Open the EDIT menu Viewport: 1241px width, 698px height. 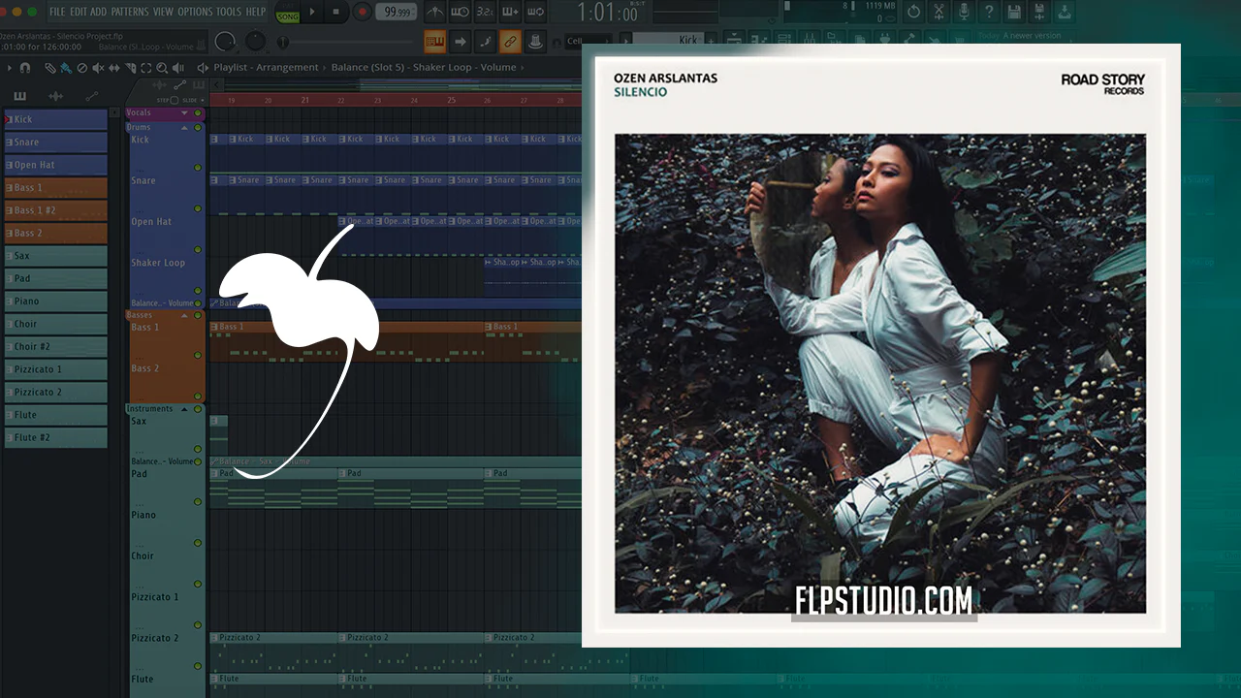[78, 12]
